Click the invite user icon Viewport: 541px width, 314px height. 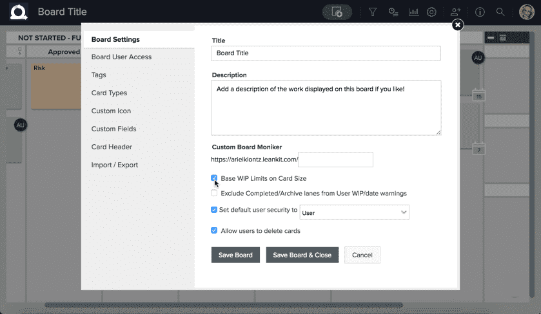456,12
